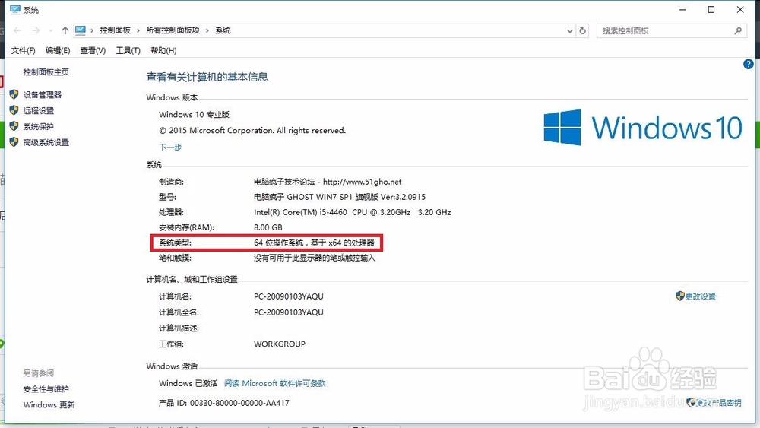
Task: Expand chevron after 控制面板 breadcrumb
Action: [138, 30]
